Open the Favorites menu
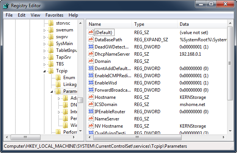The height and width of the screenshot is (153, 237). pos(54,15)
